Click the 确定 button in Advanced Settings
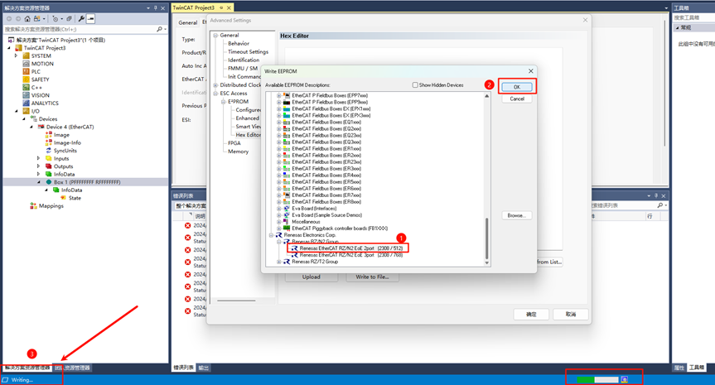 (531, 315)
